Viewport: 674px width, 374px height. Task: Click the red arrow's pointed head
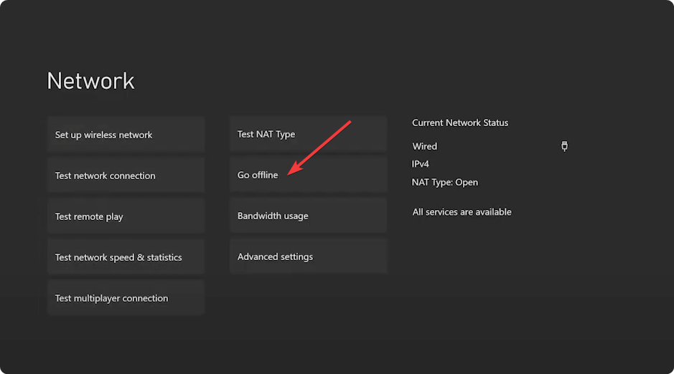(290, 173)
